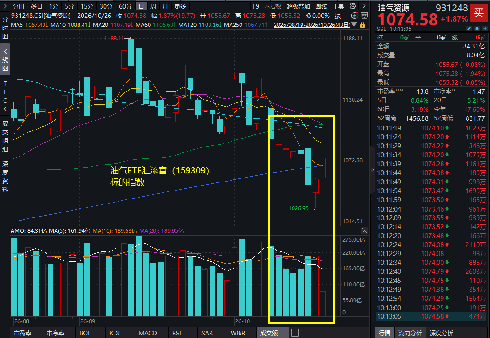This screenshot has height=338, width=490.
Task: Click the pencil edit icon under the price
Action: coord(469,29)
